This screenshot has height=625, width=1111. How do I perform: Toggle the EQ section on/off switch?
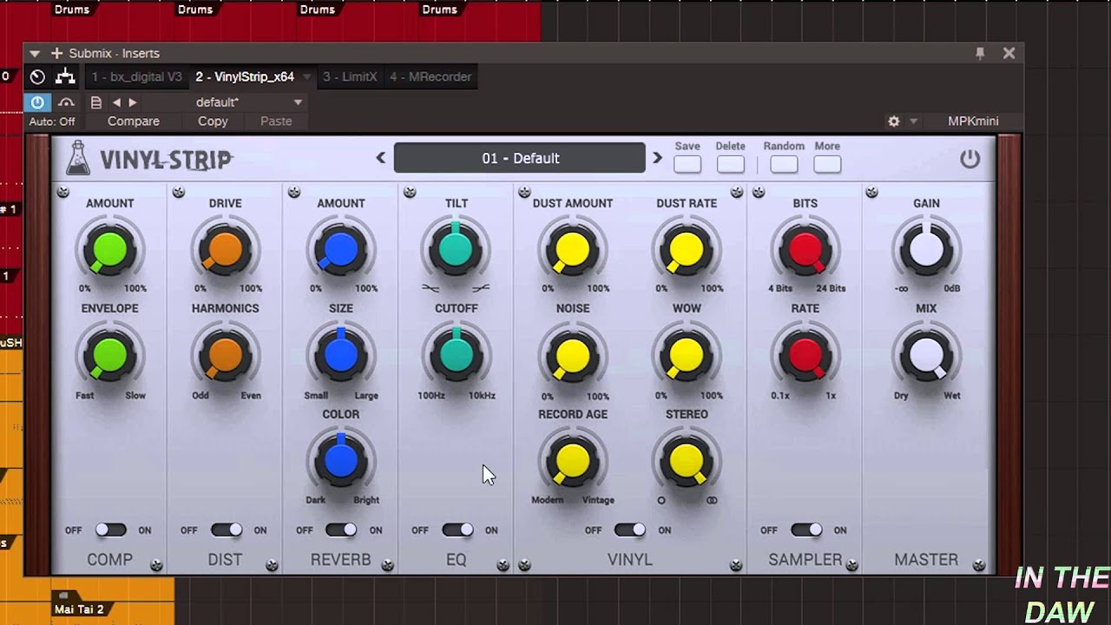click(x=457, y=530)
